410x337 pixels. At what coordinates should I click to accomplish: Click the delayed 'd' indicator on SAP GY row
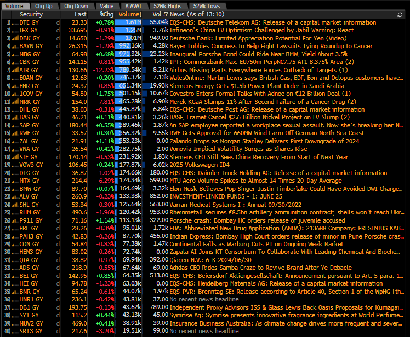tap(58, 125)
